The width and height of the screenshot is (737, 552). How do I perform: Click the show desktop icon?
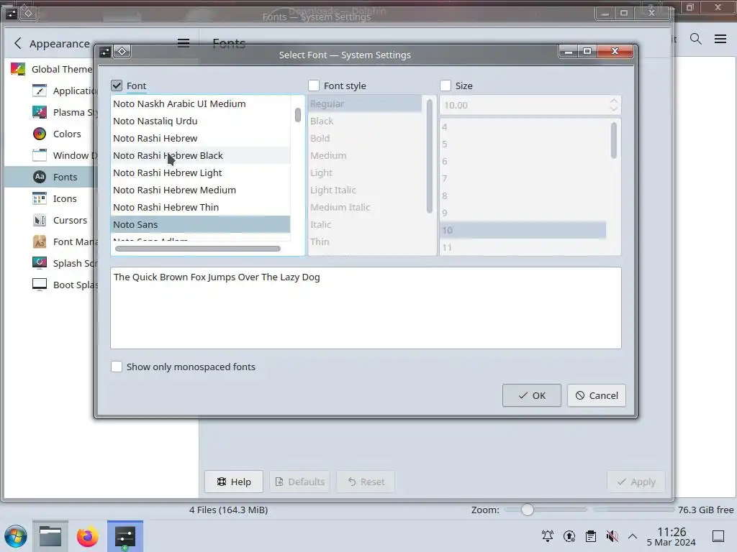(x=718, y=536)
